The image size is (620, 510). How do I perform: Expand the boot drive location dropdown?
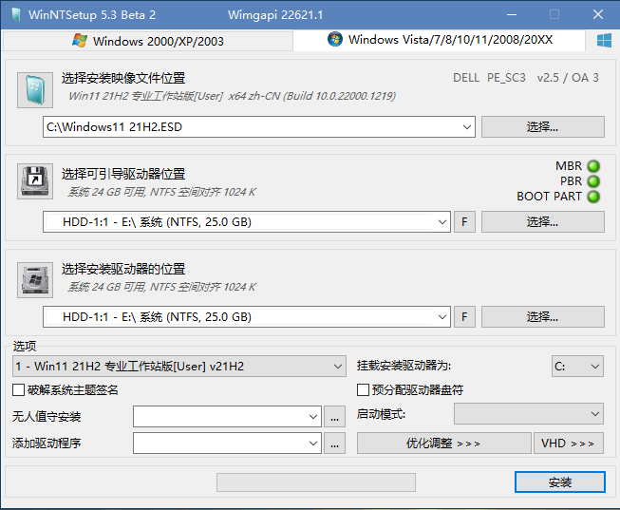click(x=442, y=222)
